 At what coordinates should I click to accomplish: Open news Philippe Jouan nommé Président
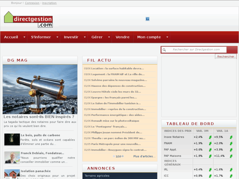117,132
